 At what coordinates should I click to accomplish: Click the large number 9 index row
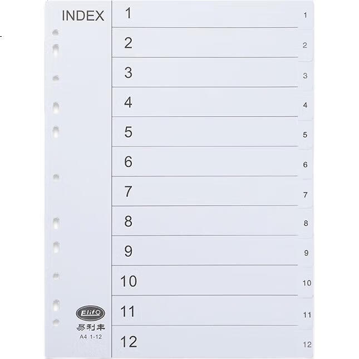(205, 250)
